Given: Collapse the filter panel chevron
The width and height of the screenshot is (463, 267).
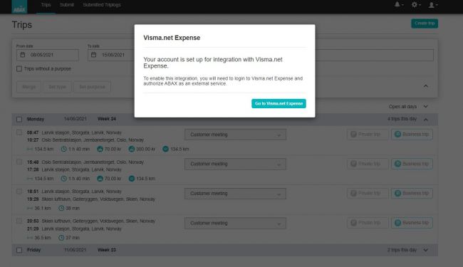Looking at the screenshot, I should [x=426, y=86].
